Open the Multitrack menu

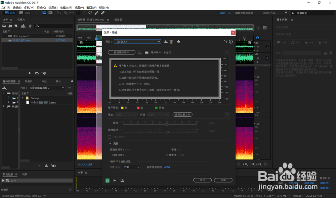point(29,8)
